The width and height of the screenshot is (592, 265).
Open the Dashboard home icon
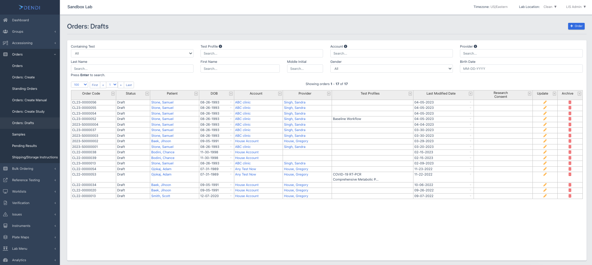(x=5, y=20)
